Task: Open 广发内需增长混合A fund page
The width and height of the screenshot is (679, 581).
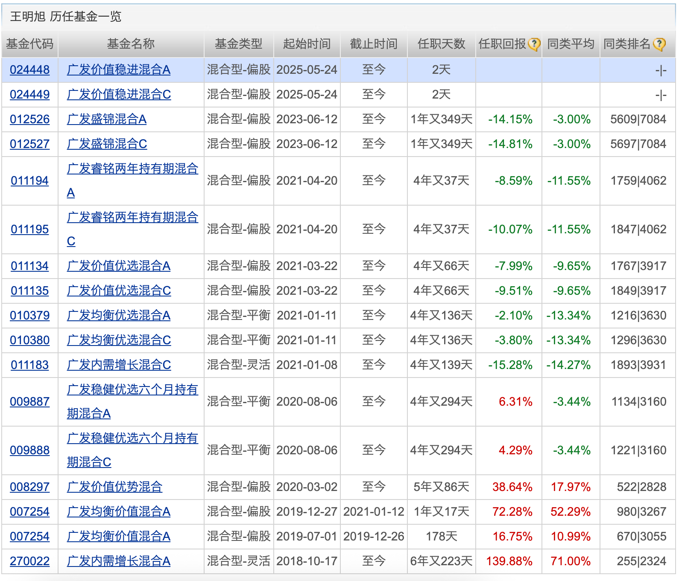Action: point(119,561)
